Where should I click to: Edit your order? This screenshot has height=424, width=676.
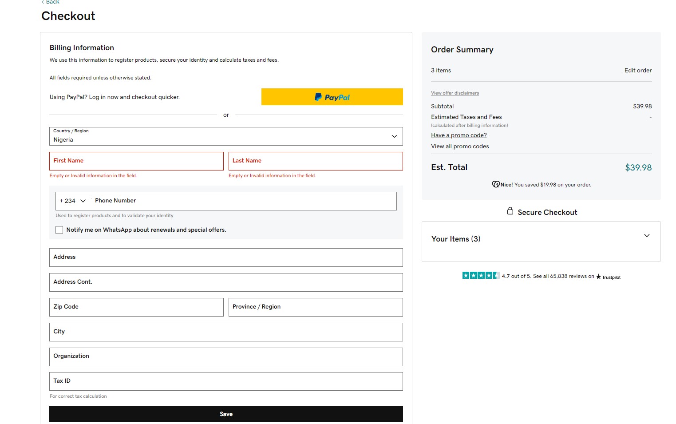[x=638, y=70]
